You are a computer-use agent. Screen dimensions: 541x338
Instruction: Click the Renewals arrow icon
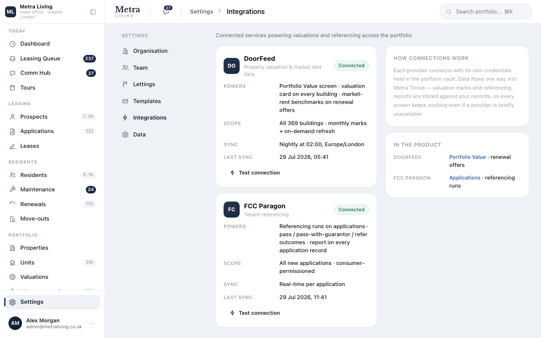pos(13,204)
